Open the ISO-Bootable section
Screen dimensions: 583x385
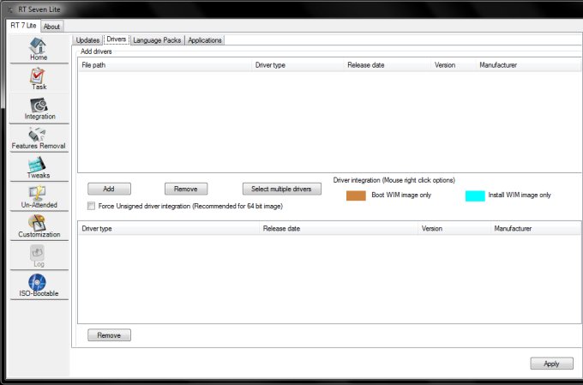(39, 286)
